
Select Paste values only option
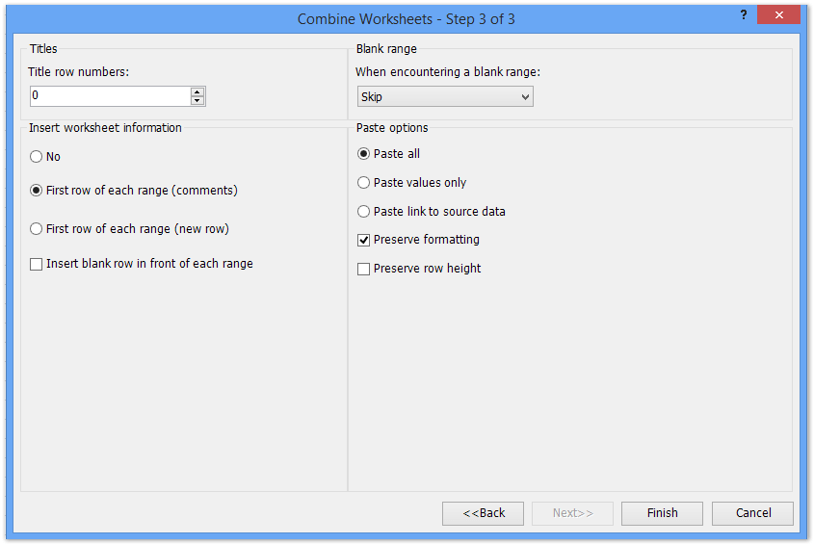click(x=411, y=182)
